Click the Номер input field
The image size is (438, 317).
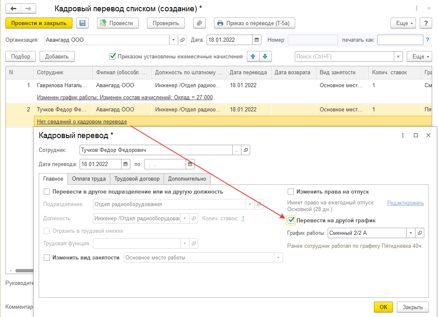(313, 40)
